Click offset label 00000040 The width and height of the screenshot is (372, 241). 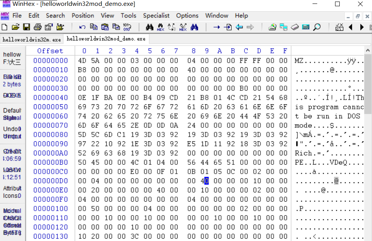51,98
